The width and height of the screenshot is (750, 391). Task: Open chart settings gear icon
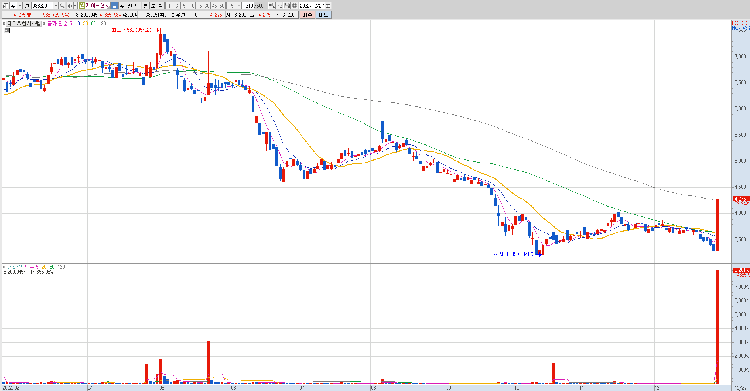(294, 6)
